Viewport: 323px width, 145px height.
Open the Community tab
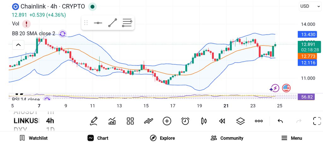pos(227,138)
